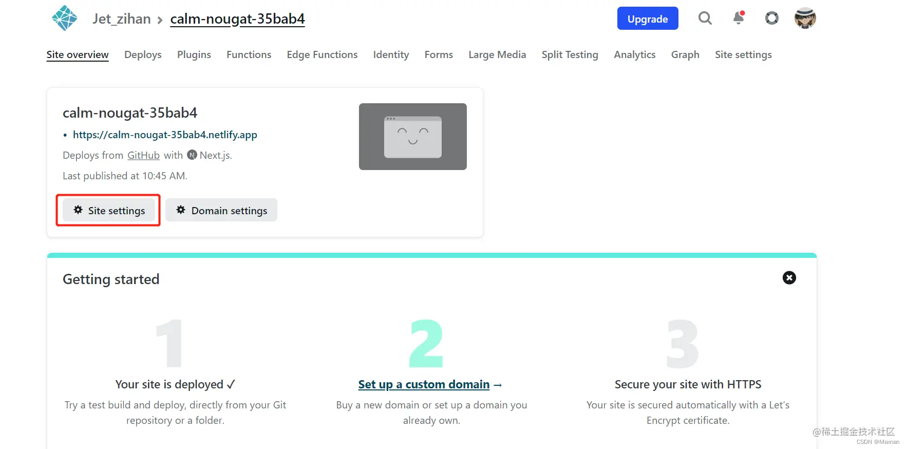Click the support lifebuoy icon
This screenshot has height=449, width=907.
point(771,18)
